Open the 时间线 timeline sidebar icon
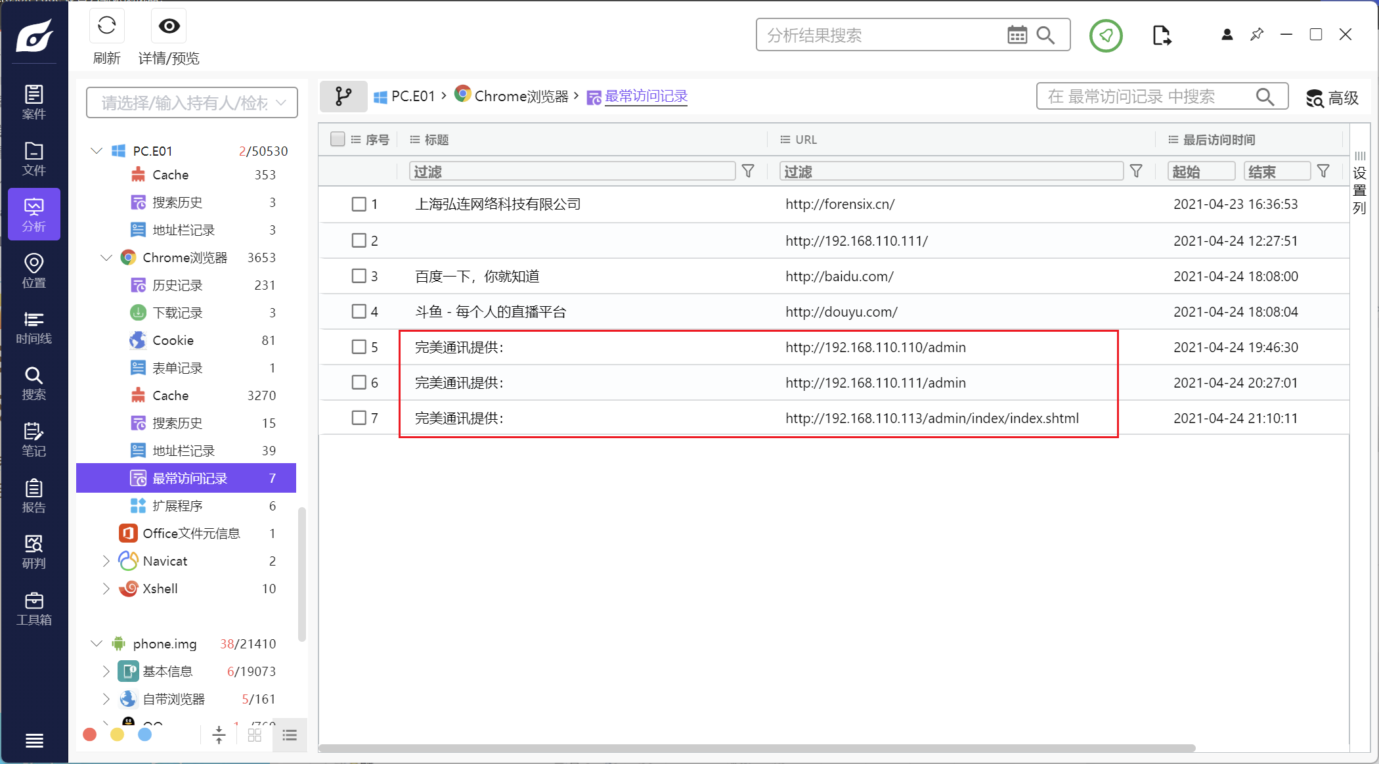 (33, 327)
